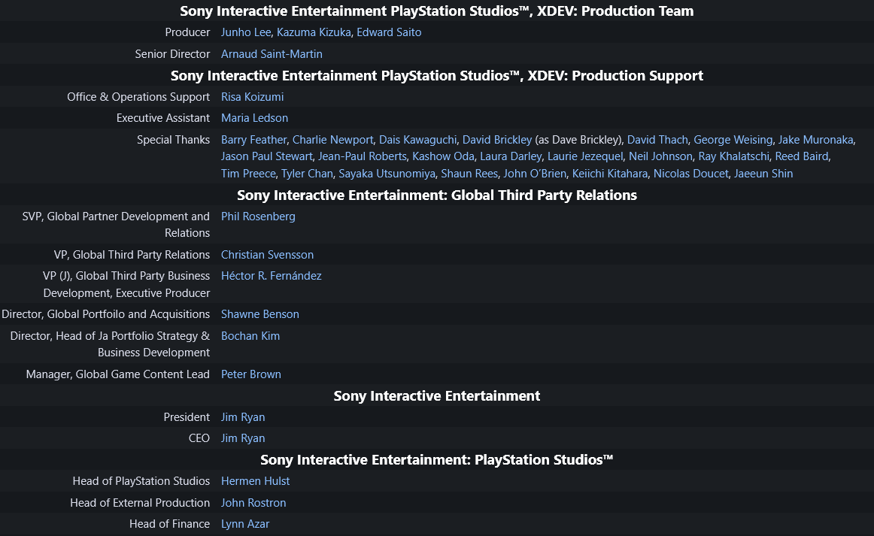Click 'Senior Director' role label
This screenshot has height=536, width=874.
tap(172, 54)
